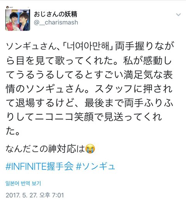Click the line なんだこの神対応は
Screen dimensions: 186x204
[45, 149]
